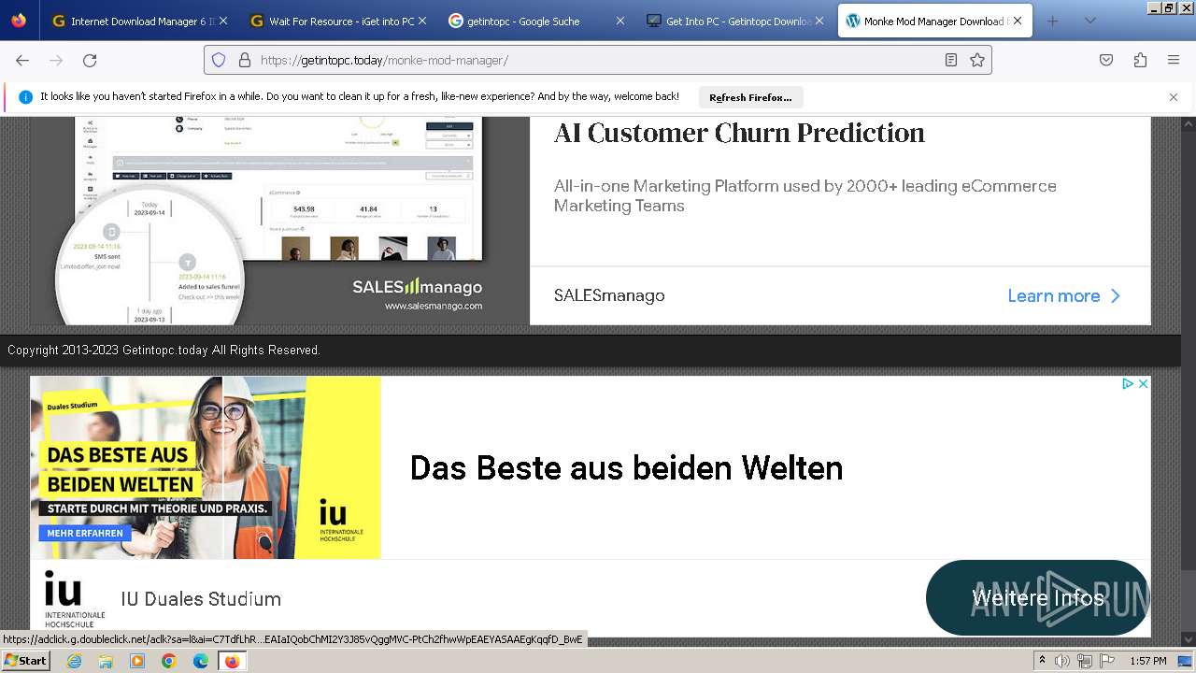1196x673 pixels.
Task: Open volume control in tray
Action: [x=1062, y=661]
